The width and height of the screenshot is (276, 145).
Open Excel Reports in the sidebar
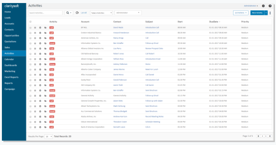coord(11,77)
